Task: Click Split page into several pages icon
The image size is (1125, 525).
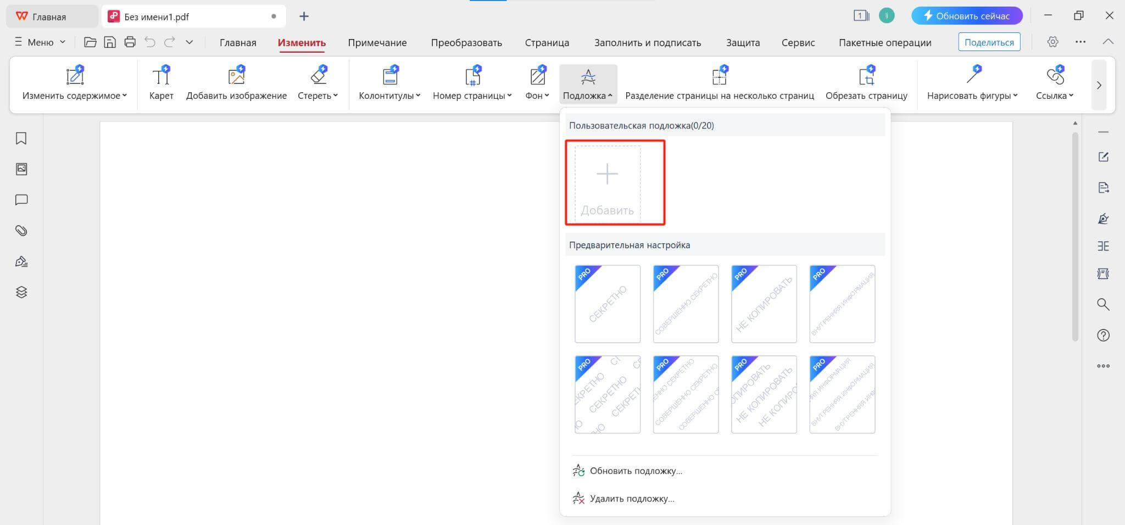Action: coord(720,77)
